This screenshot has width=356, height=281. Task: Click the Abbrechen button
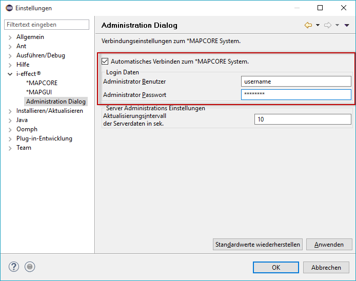(x=326, y=267)
